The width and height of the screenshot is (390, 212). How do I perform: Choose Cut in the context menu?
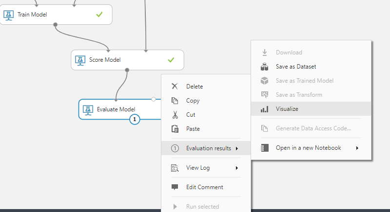click(x=206, y=115)
